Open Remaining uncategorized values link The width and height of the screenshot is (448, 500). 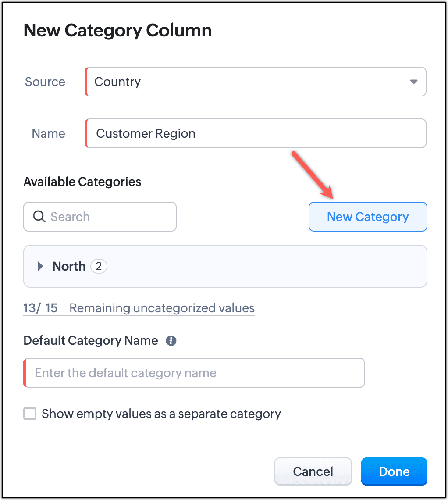coord(162,308)
